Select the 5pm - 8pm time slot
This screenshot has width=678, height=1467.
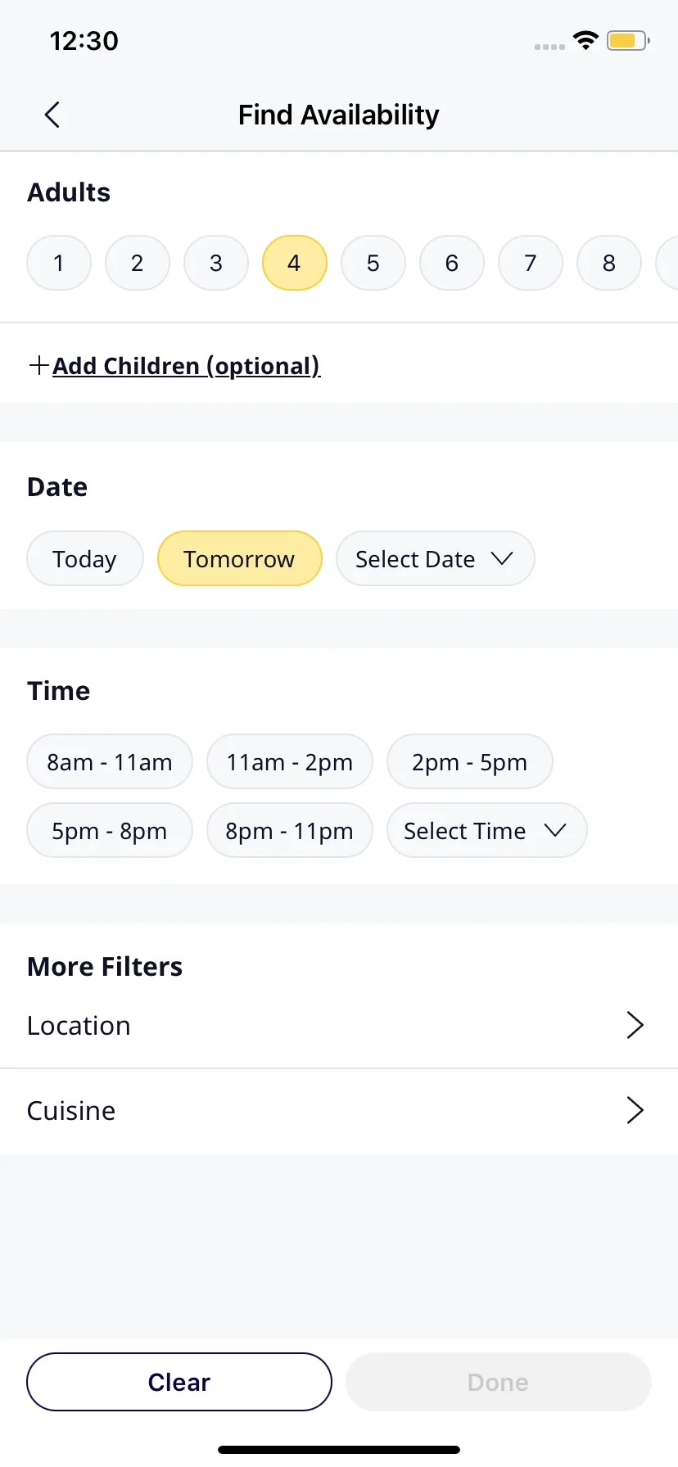coord(110,830)
